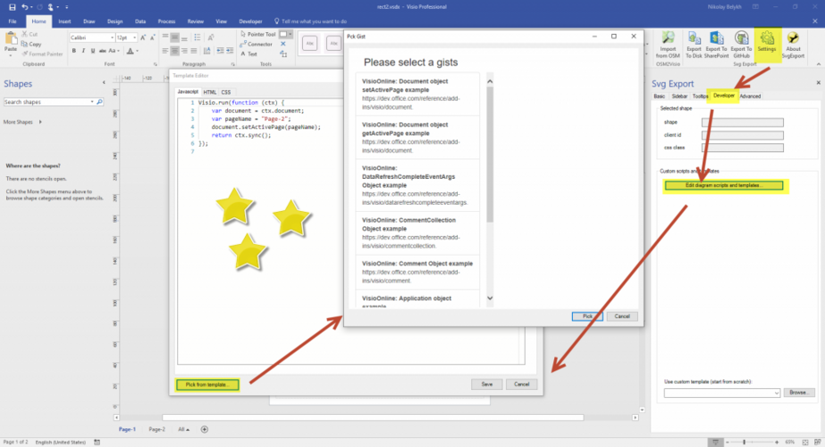This screenshot has height=447, width=825.
Task: Open the custom template combo box
Action: coord(722,392)
